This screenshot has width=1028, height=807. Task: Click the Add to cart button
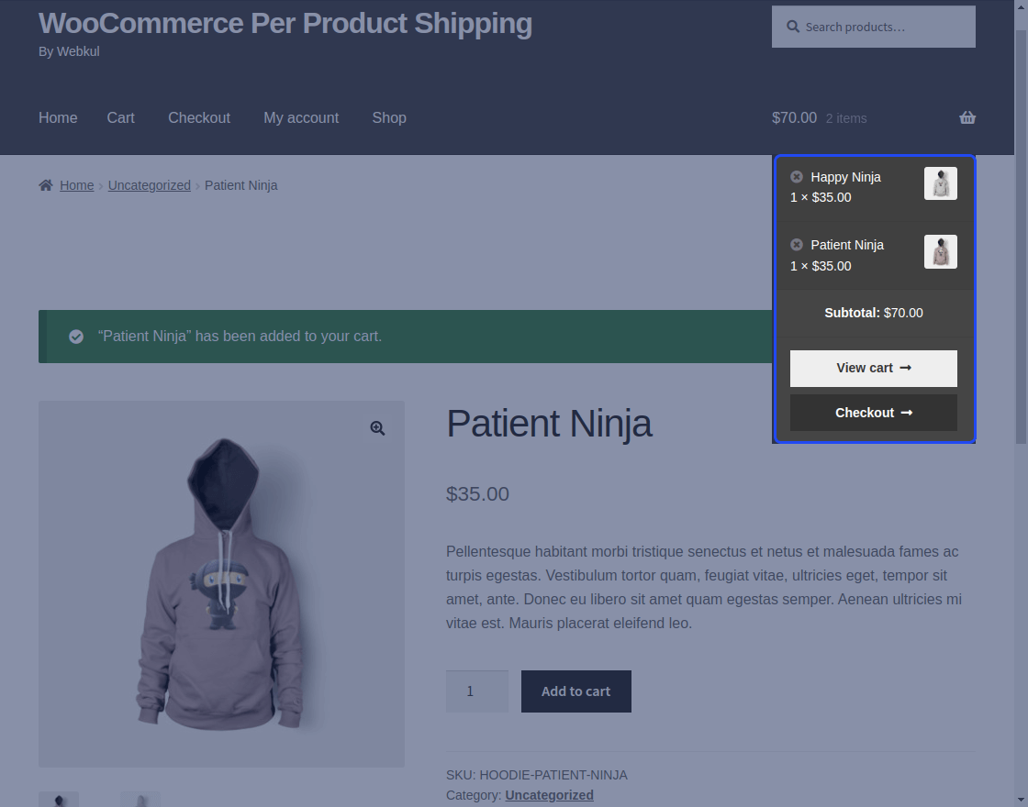click(x=575, y=691)
